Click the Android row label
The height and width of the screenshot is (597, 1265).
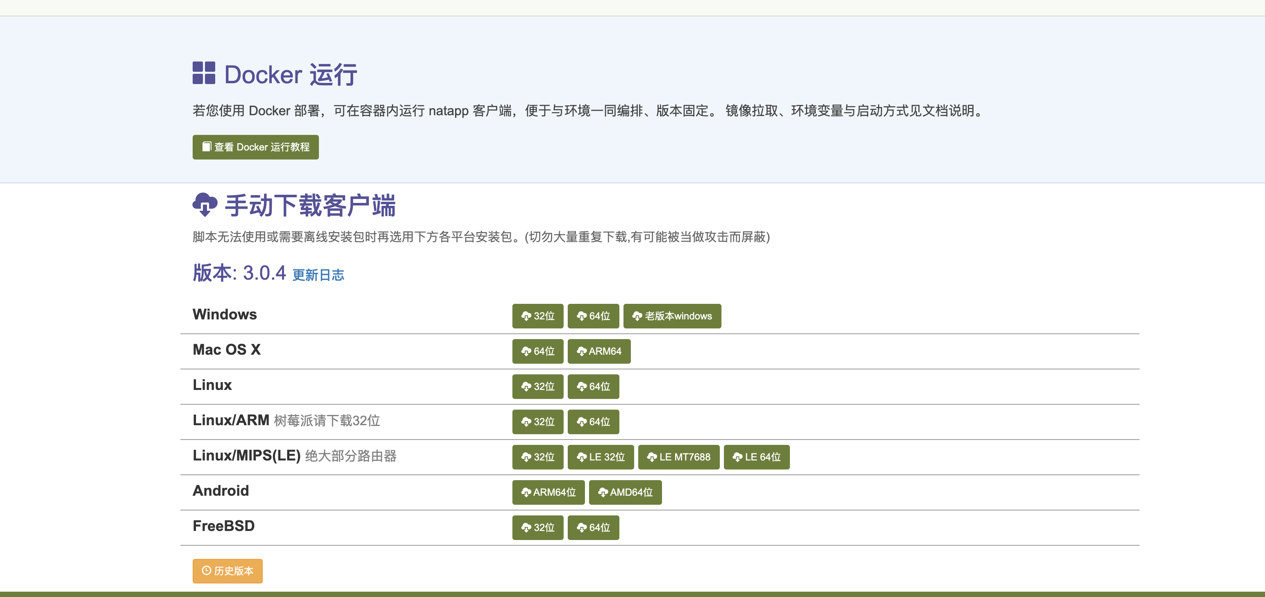coord(221,491)
